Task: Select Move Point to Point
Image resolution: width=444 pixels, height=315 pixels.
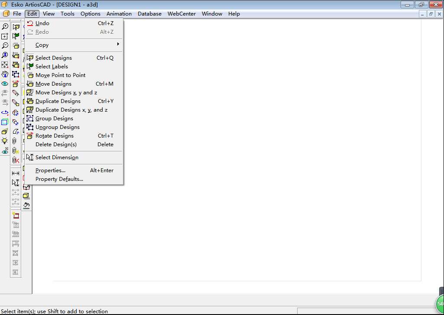Action: pyautogui.click(x=60, y=75)
